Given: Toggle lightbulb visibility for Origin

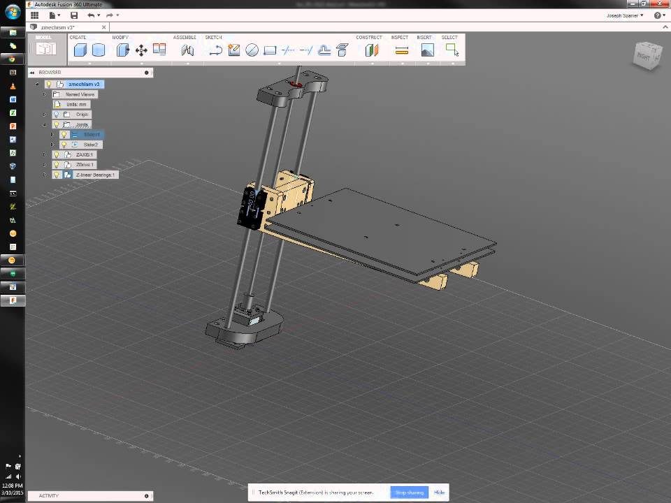Looking at the screenshot, I should (x=56, y=115).
